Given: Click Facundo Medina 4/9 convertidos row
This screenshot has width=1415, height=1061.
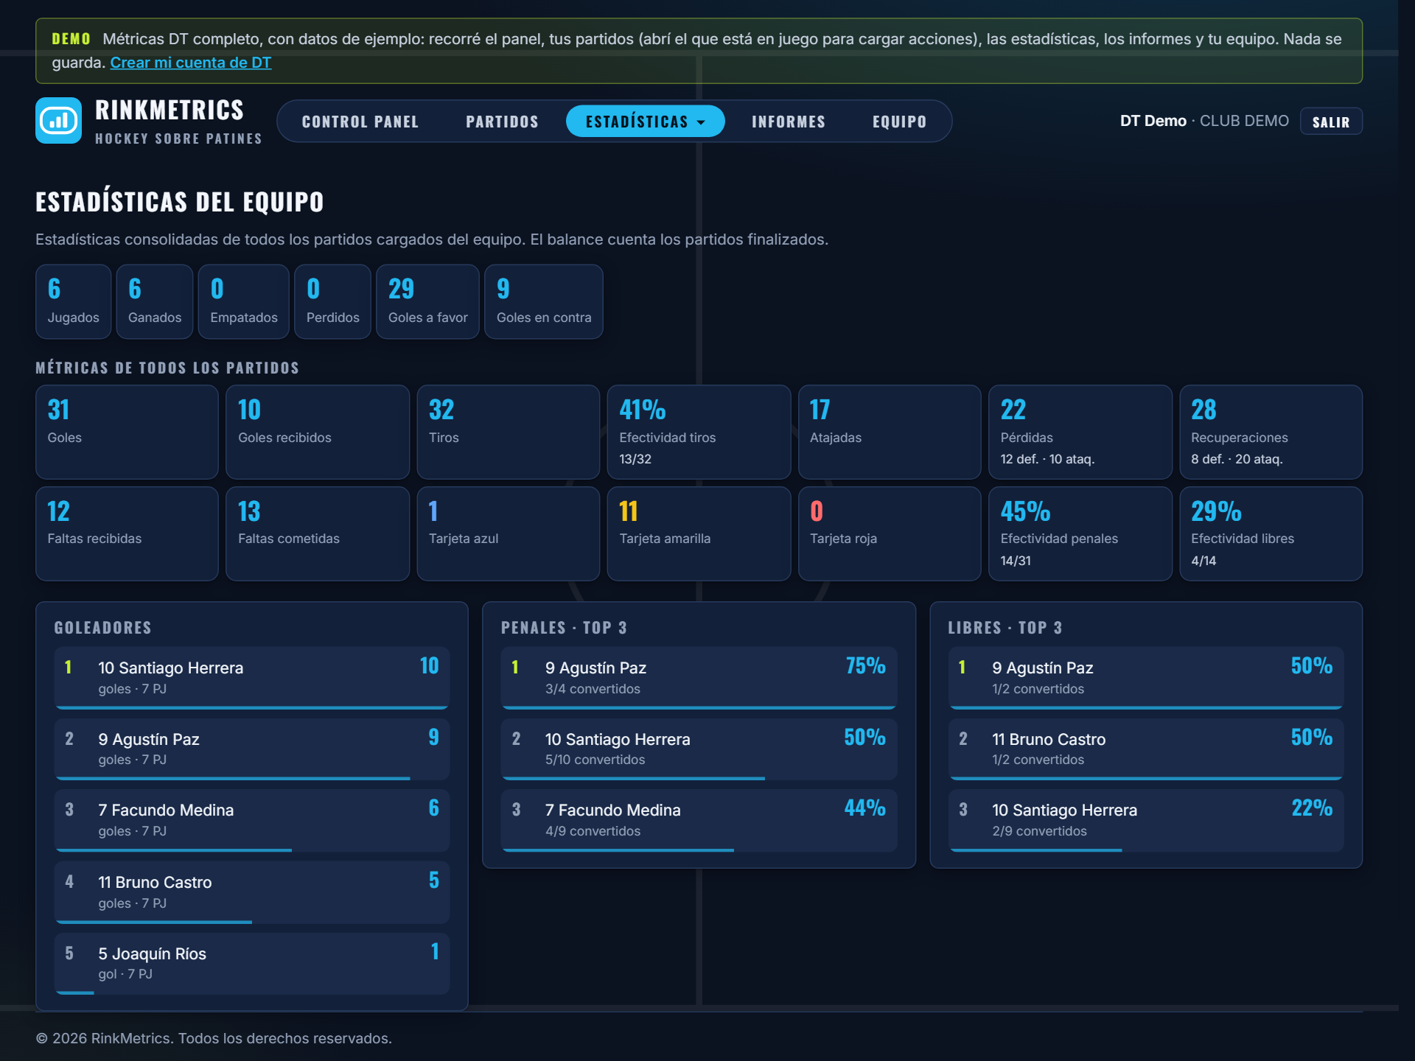Looking at the screenshot, I should pos(699,821).
